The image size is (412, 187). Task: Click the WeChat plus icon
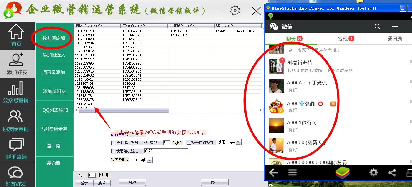tap(395, 26)
